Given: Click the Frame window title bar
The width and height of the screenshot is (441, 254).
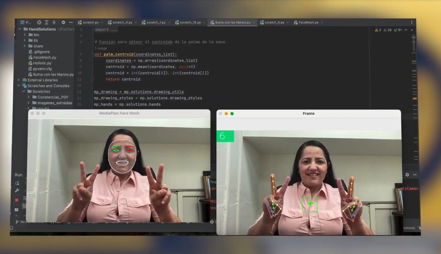Looking at the screenshot, I should pos(308,113).
